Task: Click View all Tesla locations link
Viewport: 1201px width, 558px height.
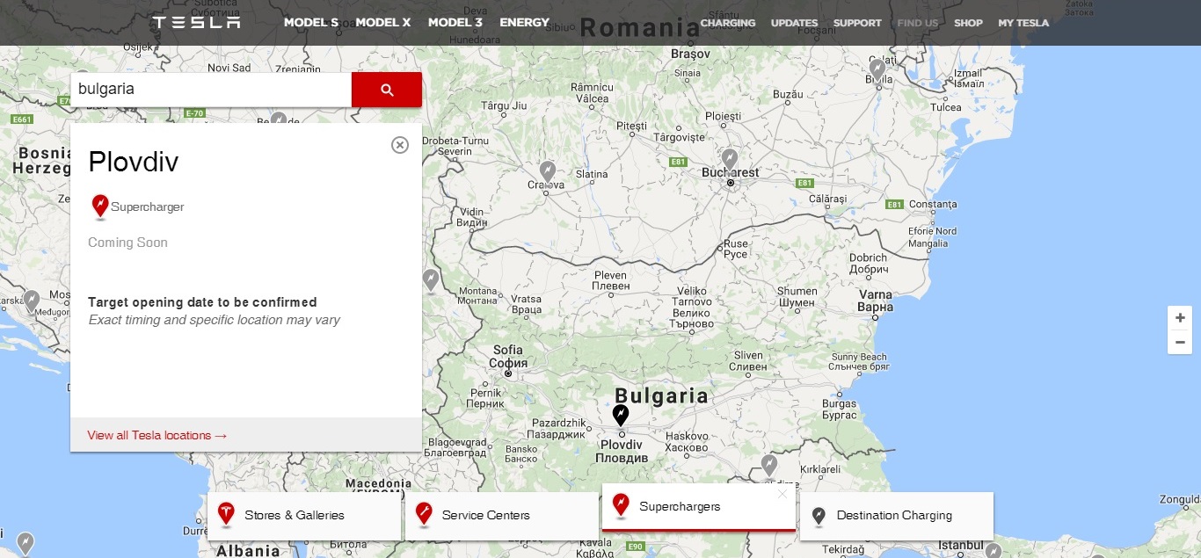Action: tap(157, 435)
